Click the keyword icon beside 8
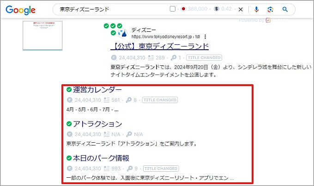Screen dimensions: 314x186 click(x=129, y=100)
